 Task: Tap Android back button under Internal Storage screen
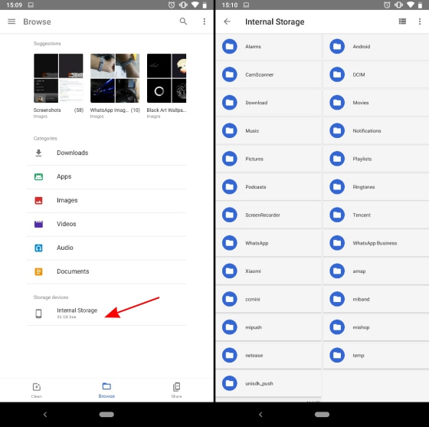[x=260, y=415]
